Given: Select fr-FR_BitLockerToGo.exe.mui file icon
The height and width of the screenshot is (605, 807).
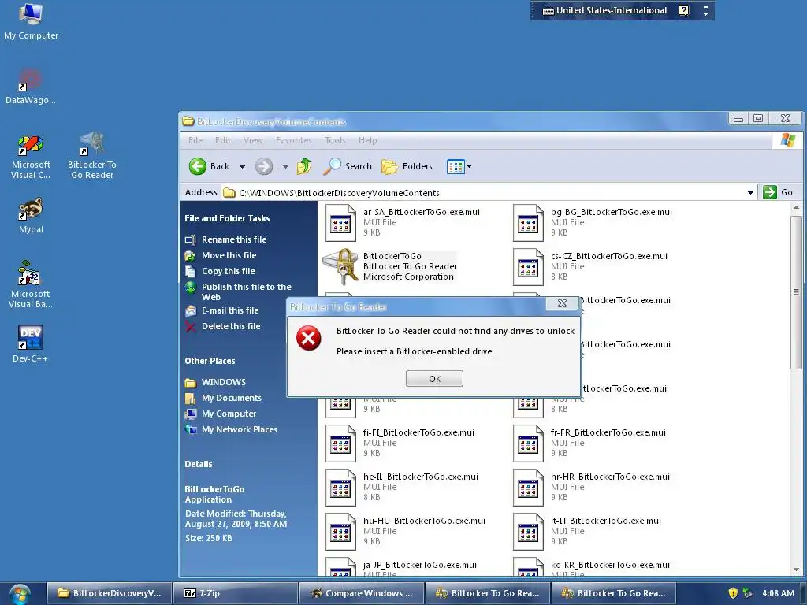Looking at the screenshot, I should [x=528, y=444].
